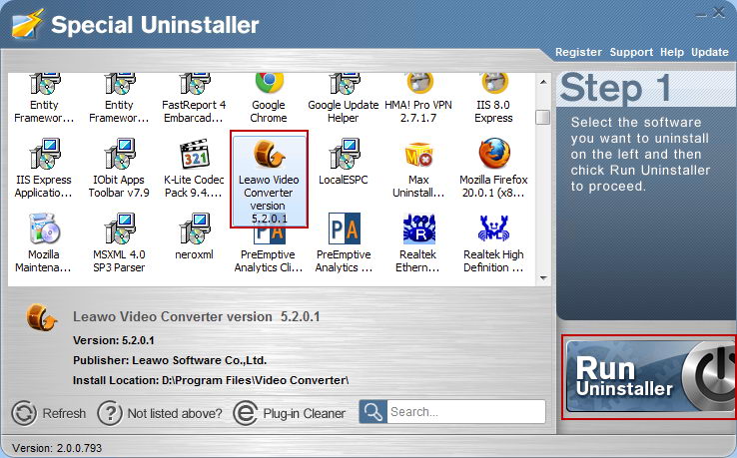Select PreEmptive Analytics Cli... entry
This screenshot has width=737, height=458.
click(x=269, y=249)
